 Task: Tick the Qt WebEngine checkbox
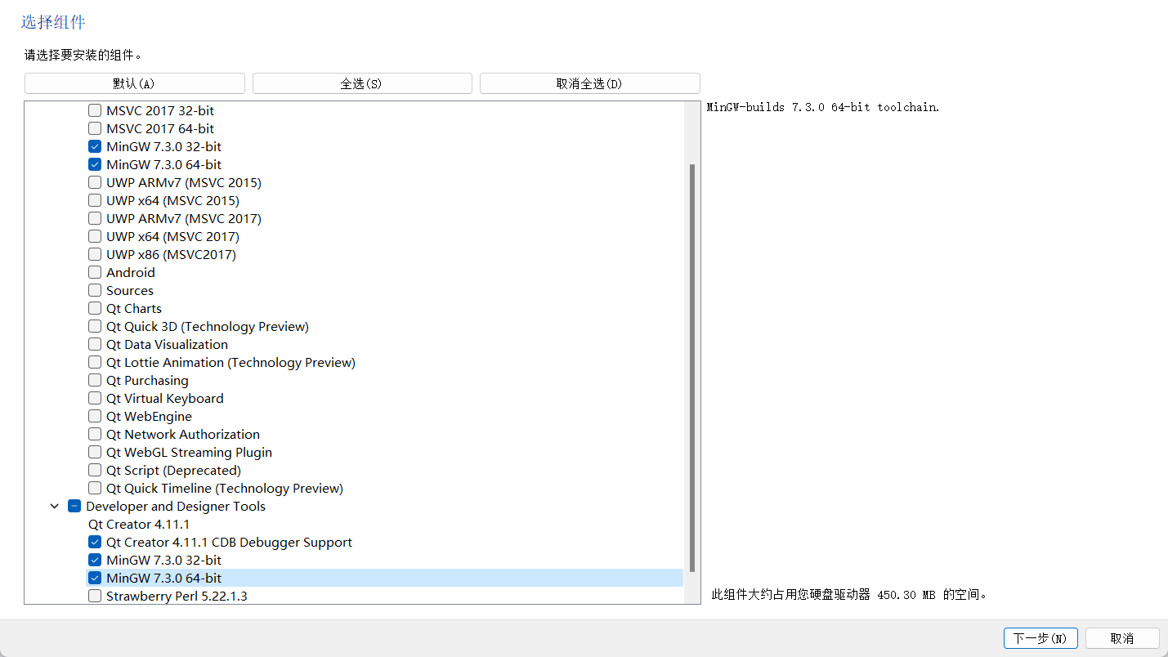tap(95, 416)
